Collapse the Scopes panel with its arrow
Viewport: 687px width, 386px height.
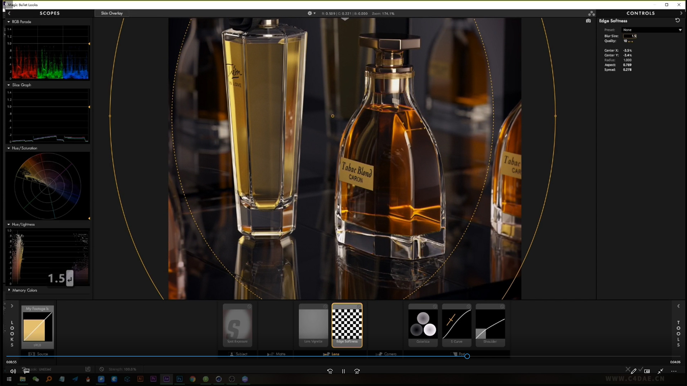9,13
